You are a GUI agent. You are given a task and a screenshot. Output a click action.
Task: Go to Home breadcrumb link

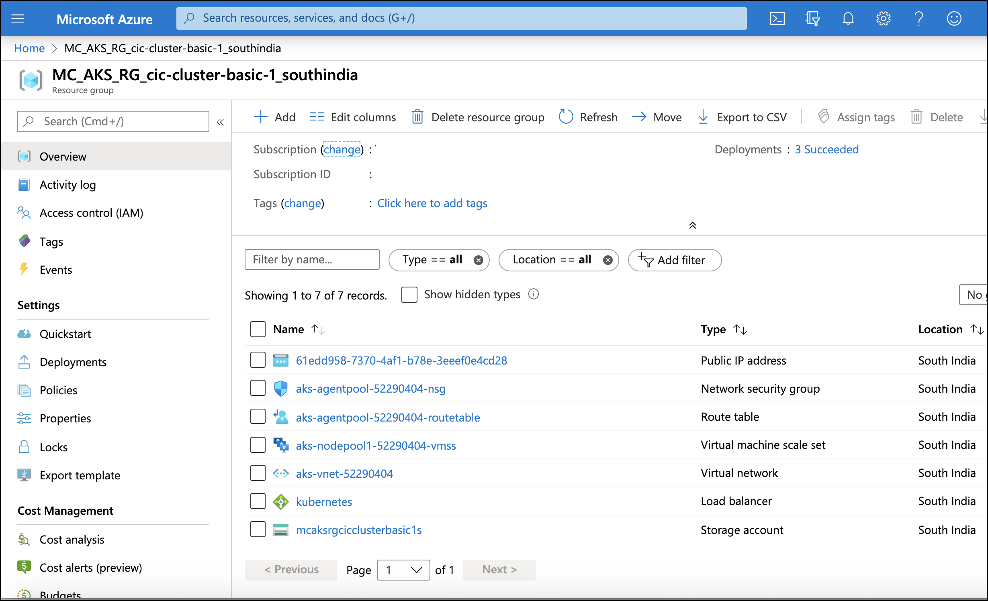click(29, 48)
